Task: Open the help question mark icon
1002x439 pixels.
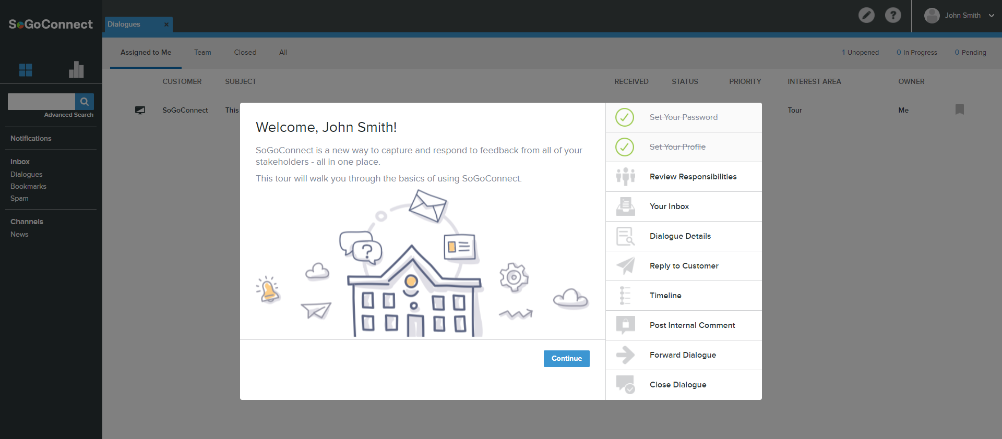Action: coord(893,15)
